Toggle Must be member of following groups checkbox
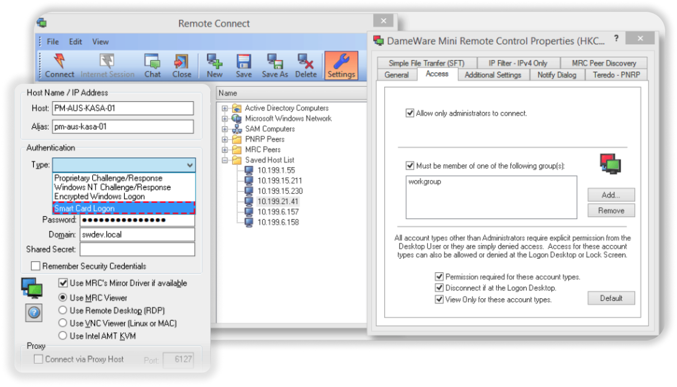The width and height of the screenshot is (677, 387). (x=410, y=166)
